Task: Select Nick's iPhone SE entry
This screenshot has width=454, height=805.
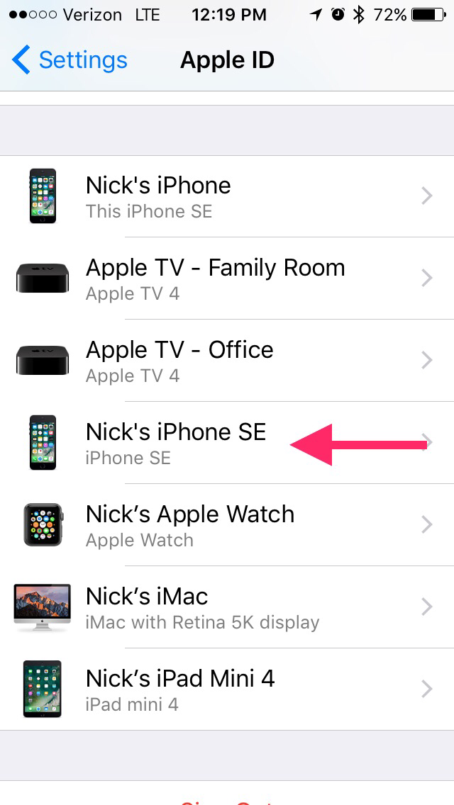Action: (227, 443)
